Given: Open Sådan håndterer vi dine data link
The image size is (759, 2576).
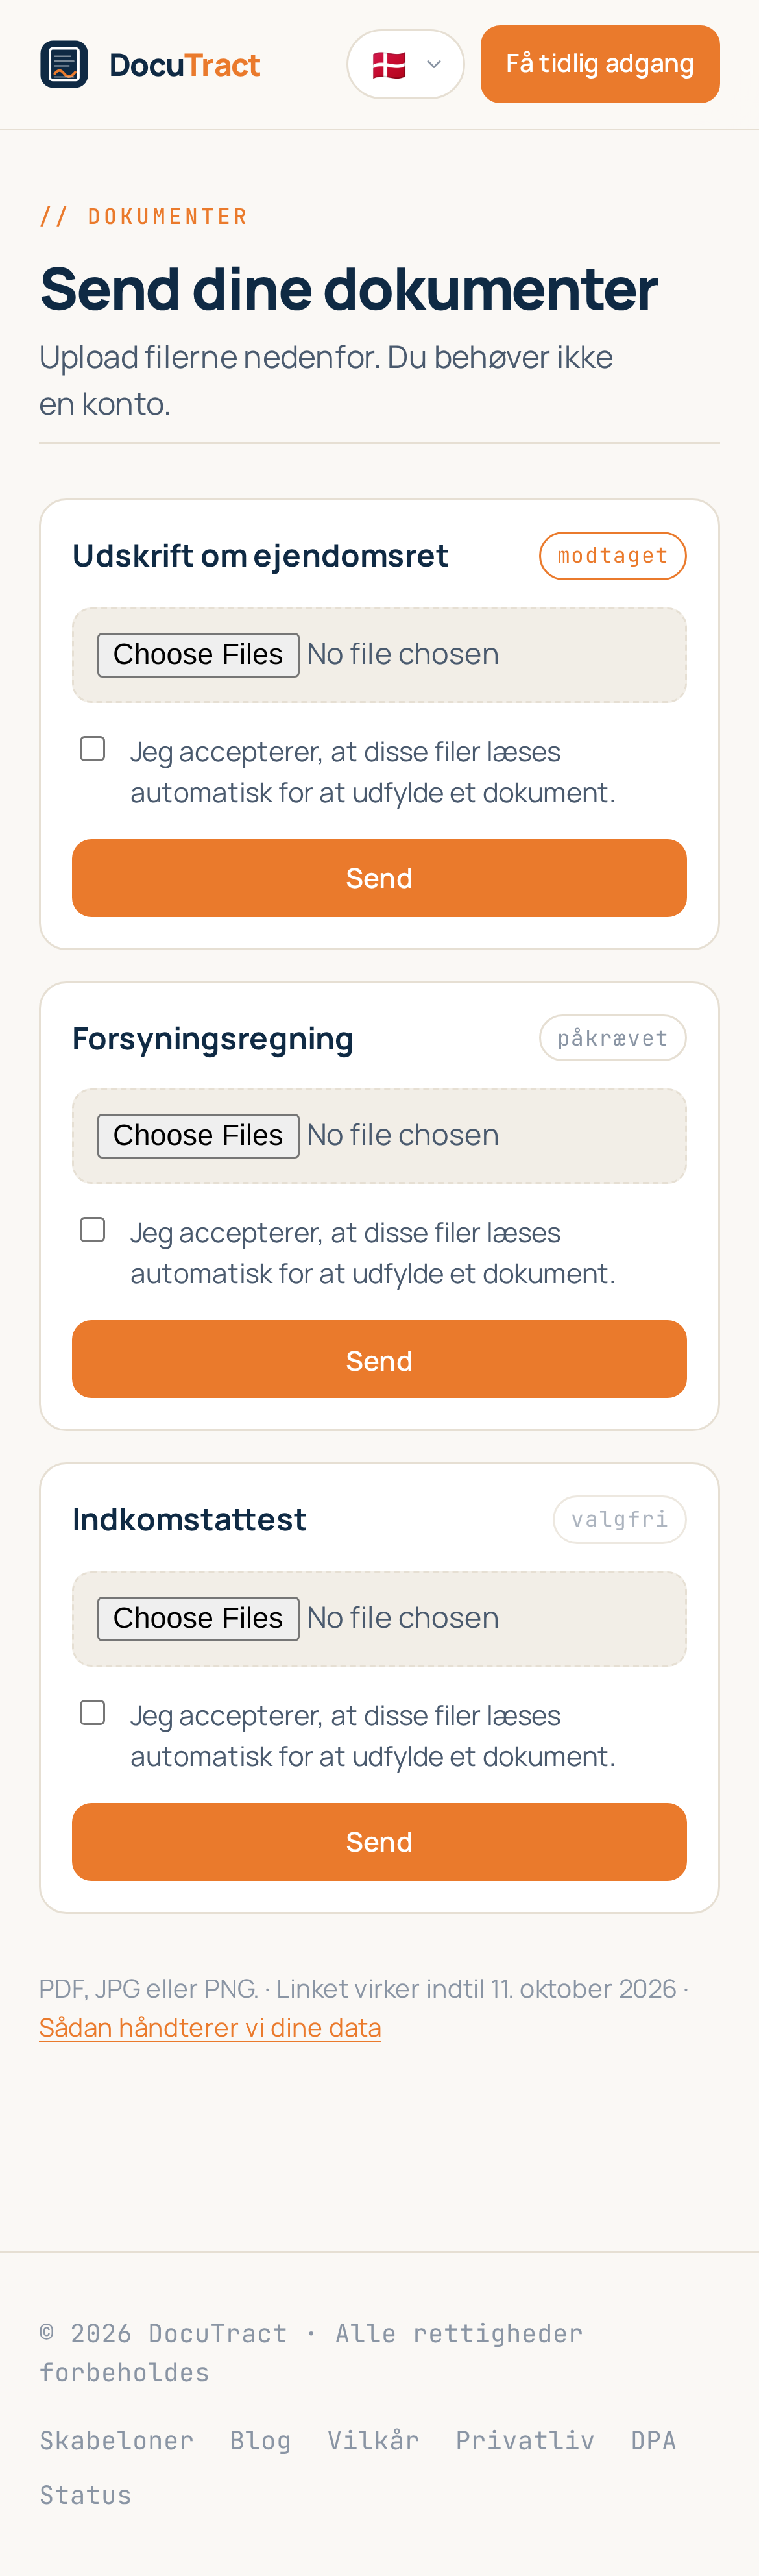Looking at the screenshot, I should coord(210,2028).
